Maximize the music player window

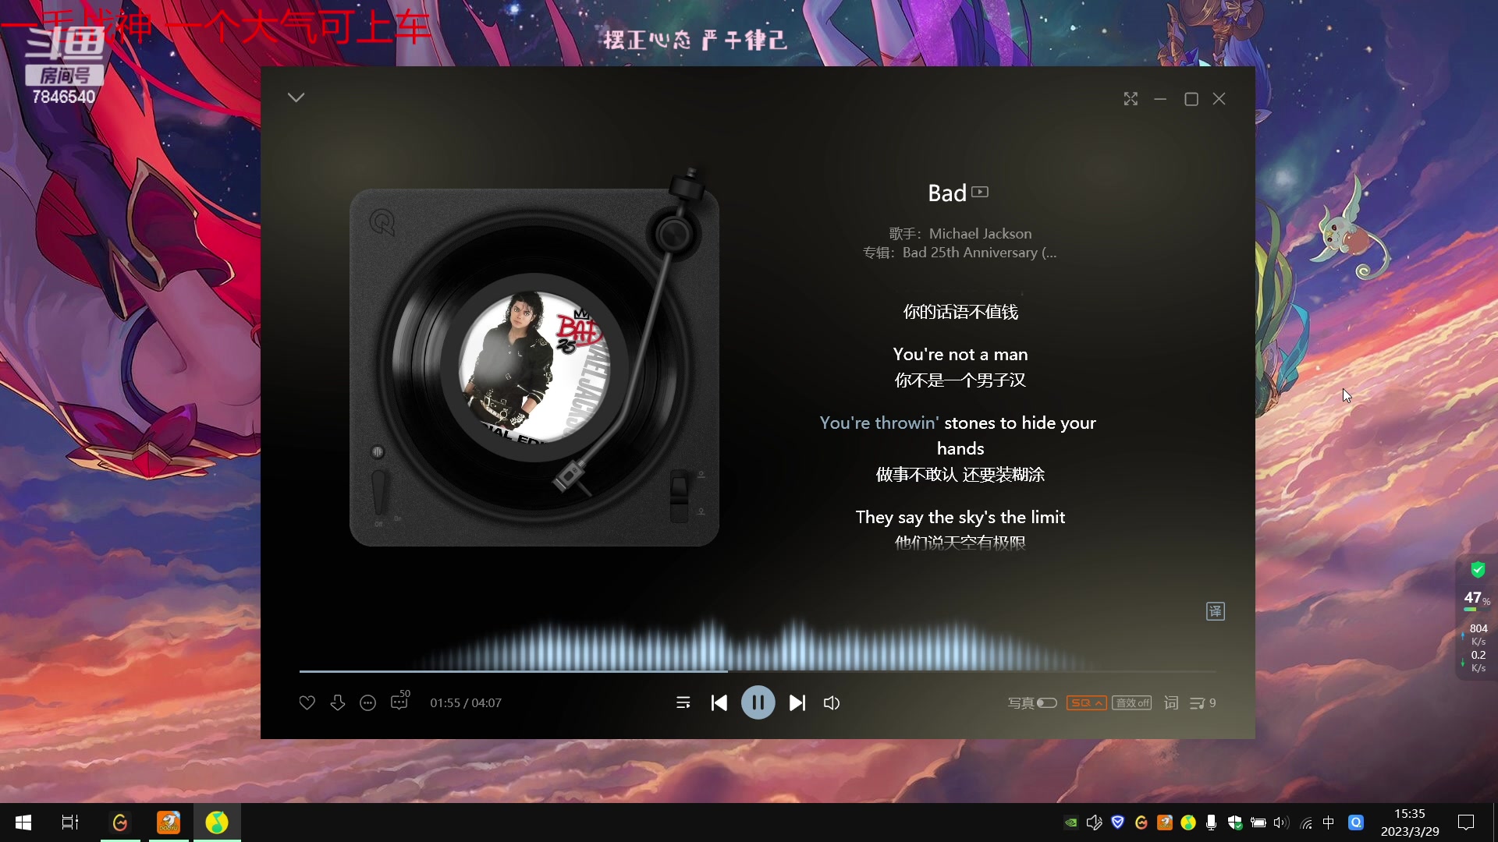click(x=1191, y=99)
